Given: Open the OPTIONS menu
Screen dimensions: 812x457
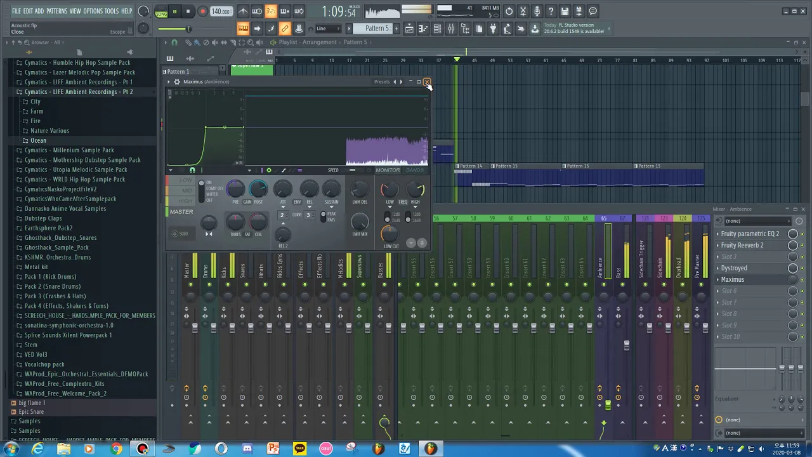Looking at the screenshot, I should click(x=93, y=11).
